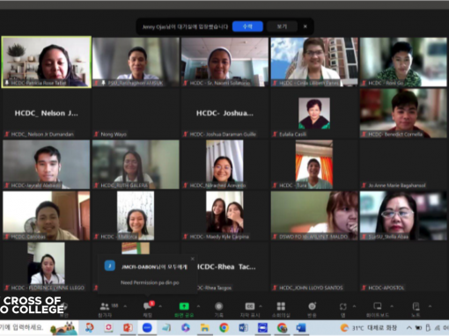This screenshot has height=336, width=449.
Task: Open Google Chrome from the Windows taskbar
Action: [x=224, y=327]
